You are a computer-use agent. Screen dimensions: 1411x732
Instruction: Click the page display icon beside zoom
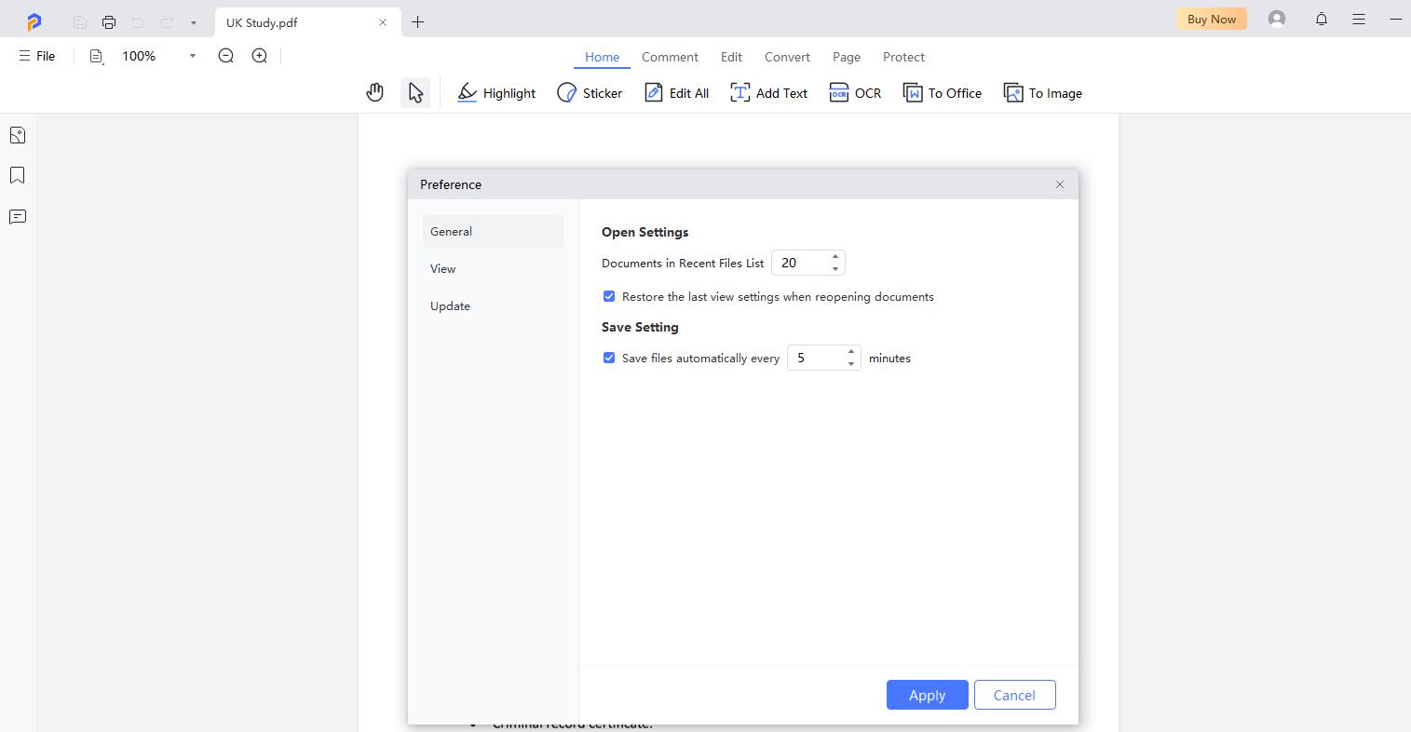96,56
